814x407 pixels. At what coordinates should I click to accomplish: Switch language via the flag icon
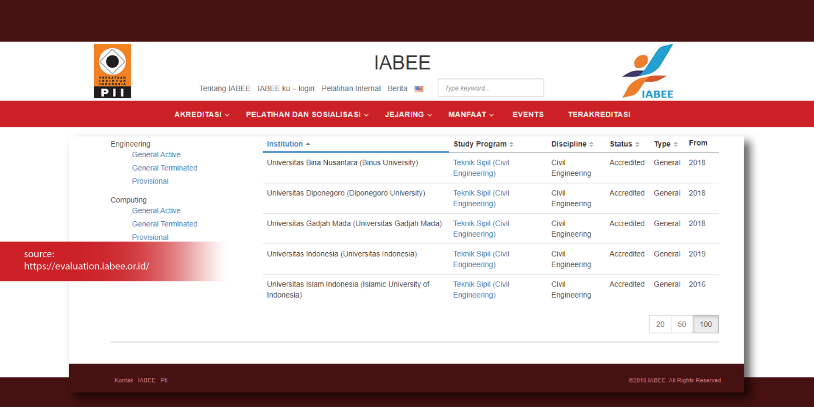[419, 89]
